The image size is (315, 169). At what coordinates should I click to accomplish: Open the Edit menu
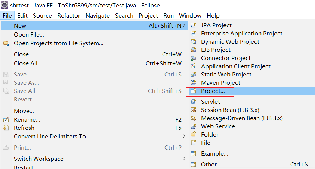coord(22,15)
